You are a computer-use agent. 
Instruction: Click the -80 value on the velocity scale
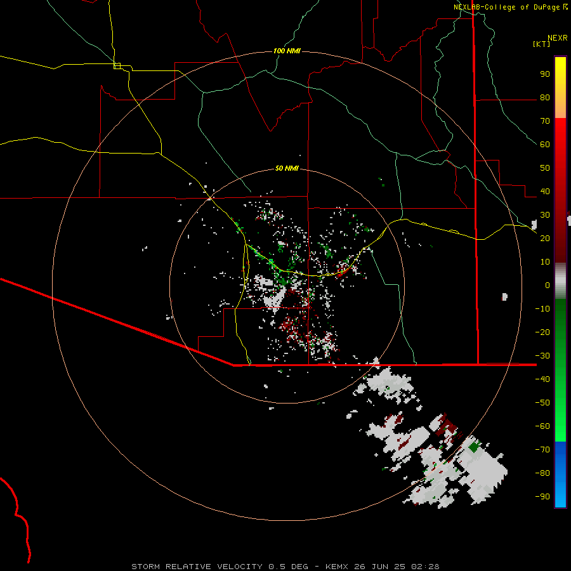pos(542,473)
